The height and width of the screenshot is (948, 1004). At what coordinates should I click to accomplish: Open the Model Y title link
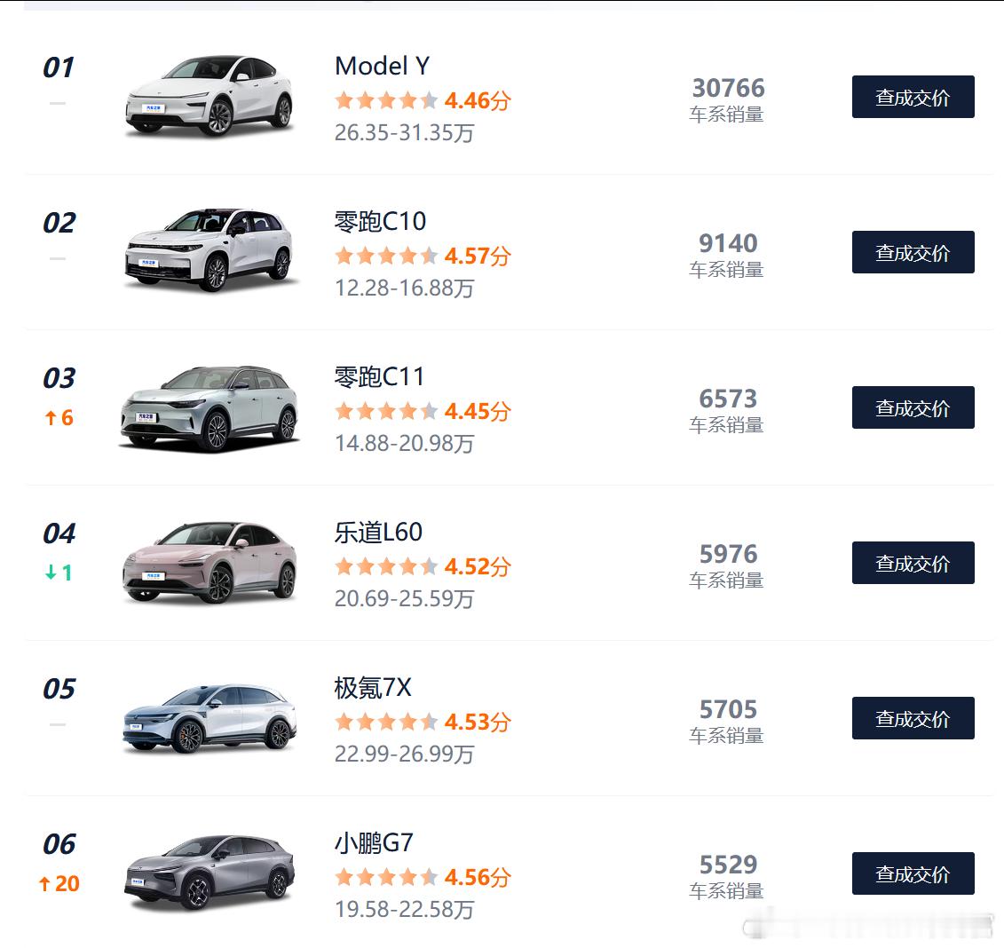coord(383,66)
